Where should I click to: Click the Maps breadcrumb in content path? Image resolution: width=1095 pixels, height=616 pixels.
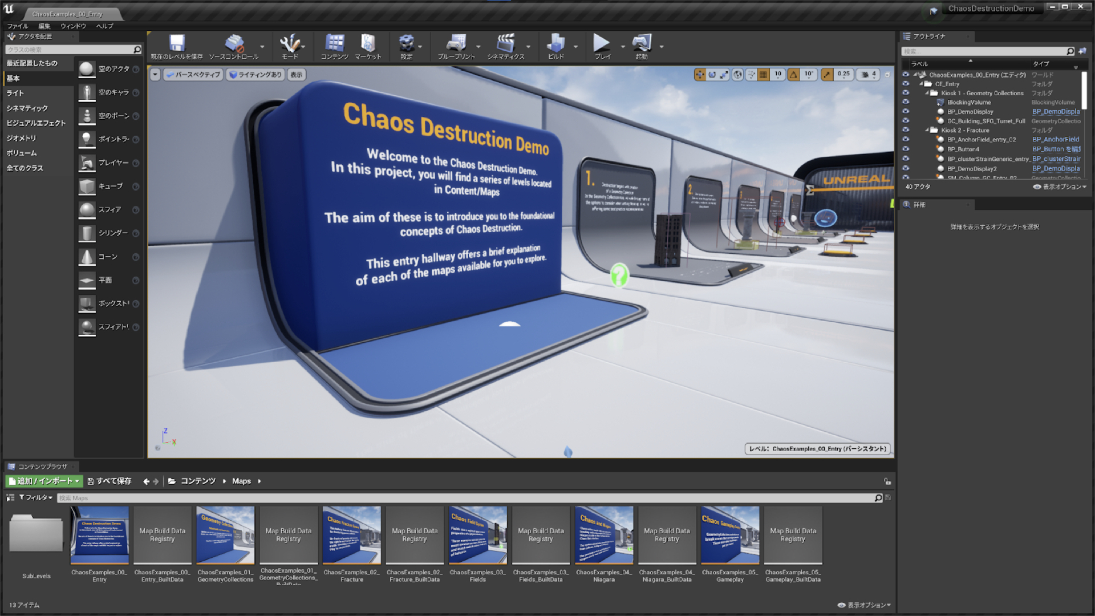(x=241, y=481)
